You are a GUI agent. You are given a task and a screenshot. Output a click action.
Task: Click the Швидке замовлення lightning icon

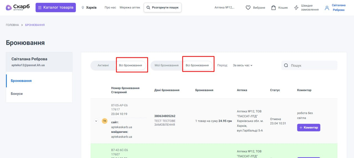coord(296,8)
